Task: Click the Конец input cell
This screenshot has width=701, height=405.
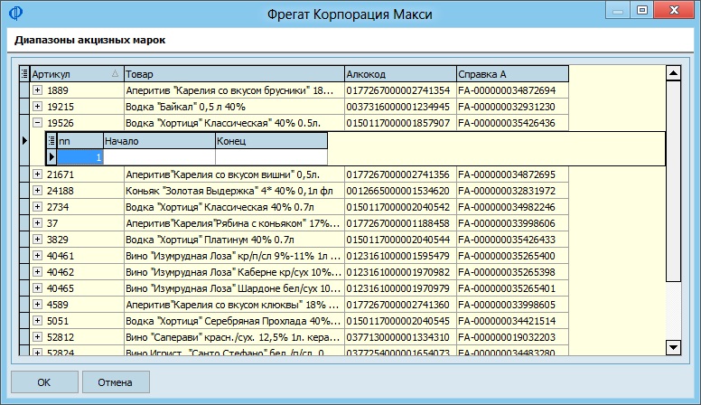Action: click(x=271, y=157)
